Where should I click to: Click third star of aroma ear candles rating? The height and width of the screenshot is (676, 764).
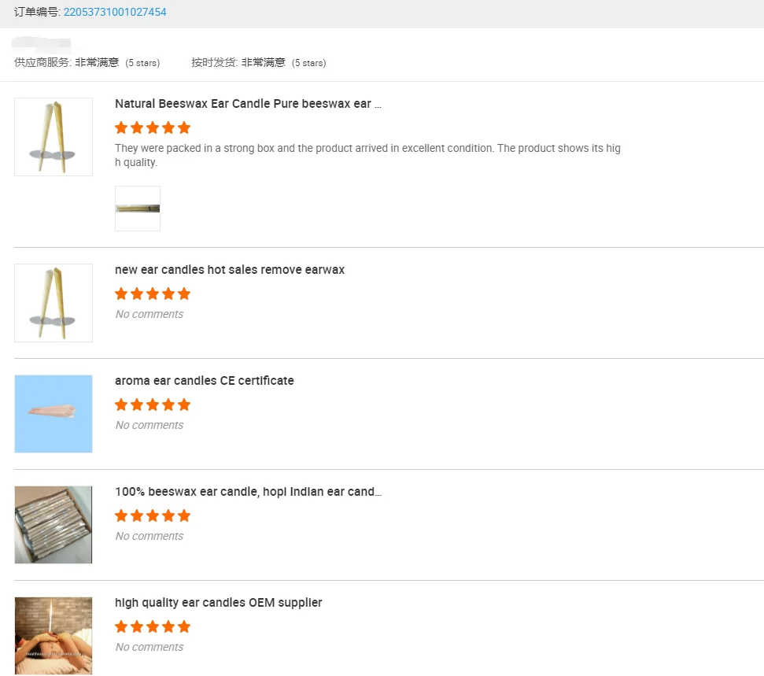(153, 404)
